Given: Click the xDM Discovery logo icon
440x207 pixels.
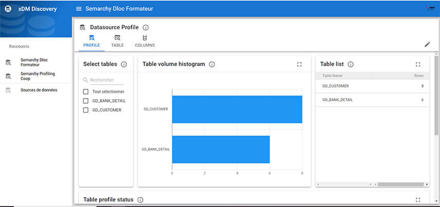Looking at the screenshot, I should [x=8, y=9].
